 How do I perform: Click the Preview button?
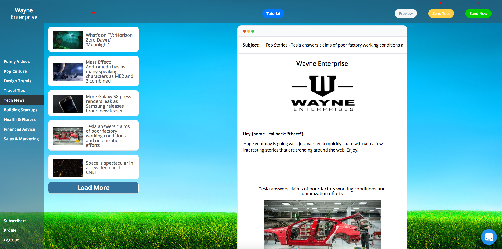pyautogui.click(x=406, y=14)
